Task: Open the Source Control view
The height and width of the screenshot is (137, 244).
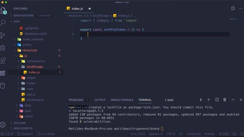Action: click(3, 35)
